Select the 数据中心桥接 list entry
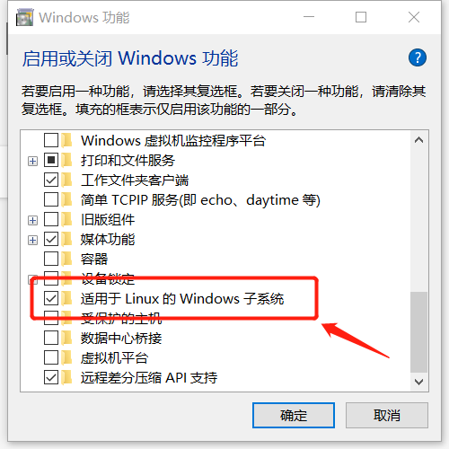The height and width of the screenshot is (449, 449). coord(121,339)
